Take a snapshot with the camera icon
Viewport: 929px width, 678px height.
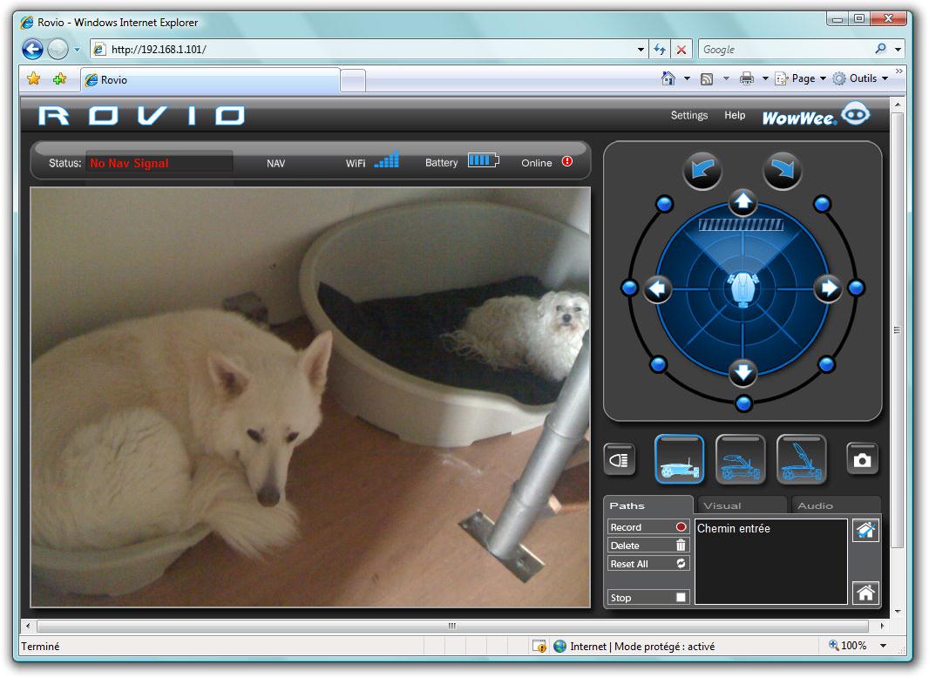(x=862, y=460)
